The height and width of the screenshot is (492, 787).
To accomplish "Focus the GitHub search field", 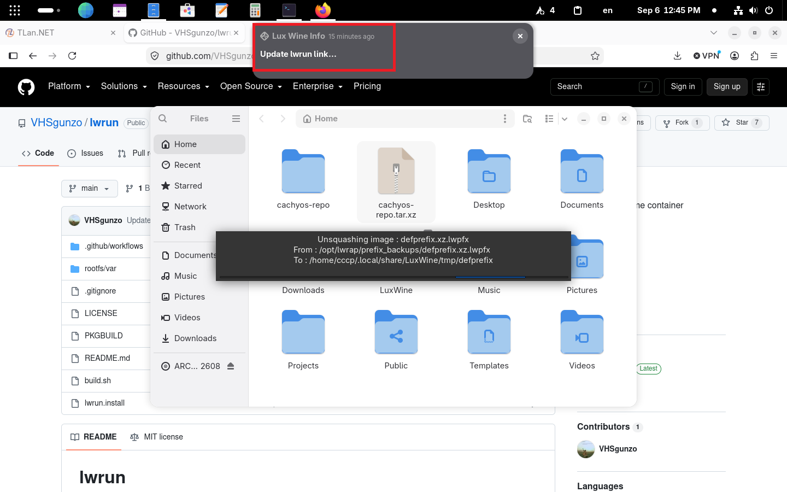I will pyautogui.click(x=604, y=86).
